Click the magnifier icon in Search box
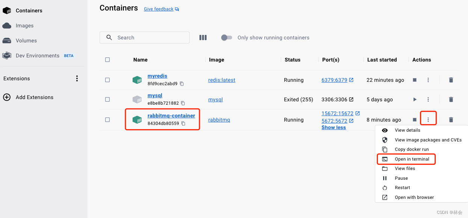 (109, 38)
